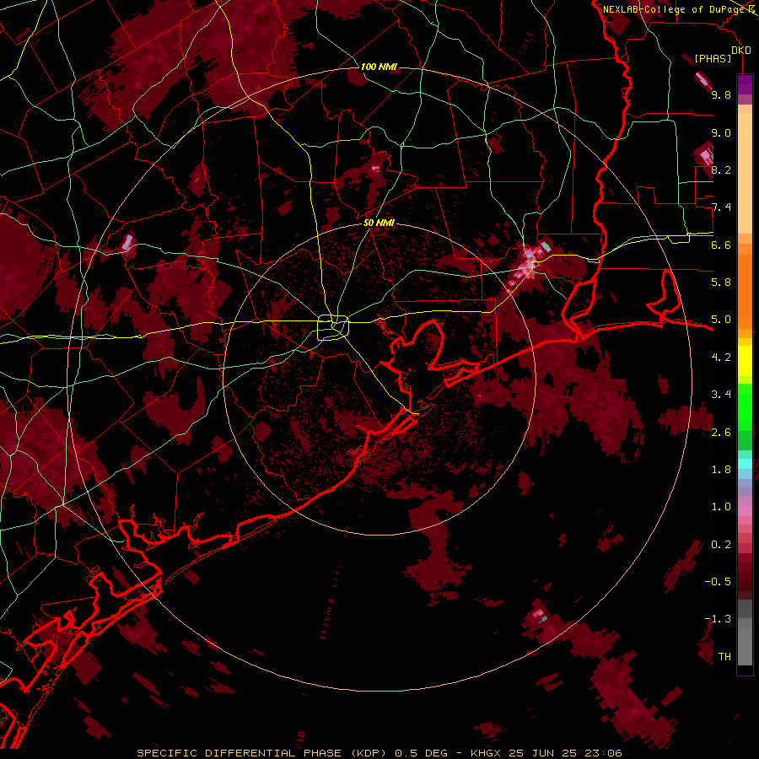
Task: Click the '6.6' scale value
Action: coord(721,245)
